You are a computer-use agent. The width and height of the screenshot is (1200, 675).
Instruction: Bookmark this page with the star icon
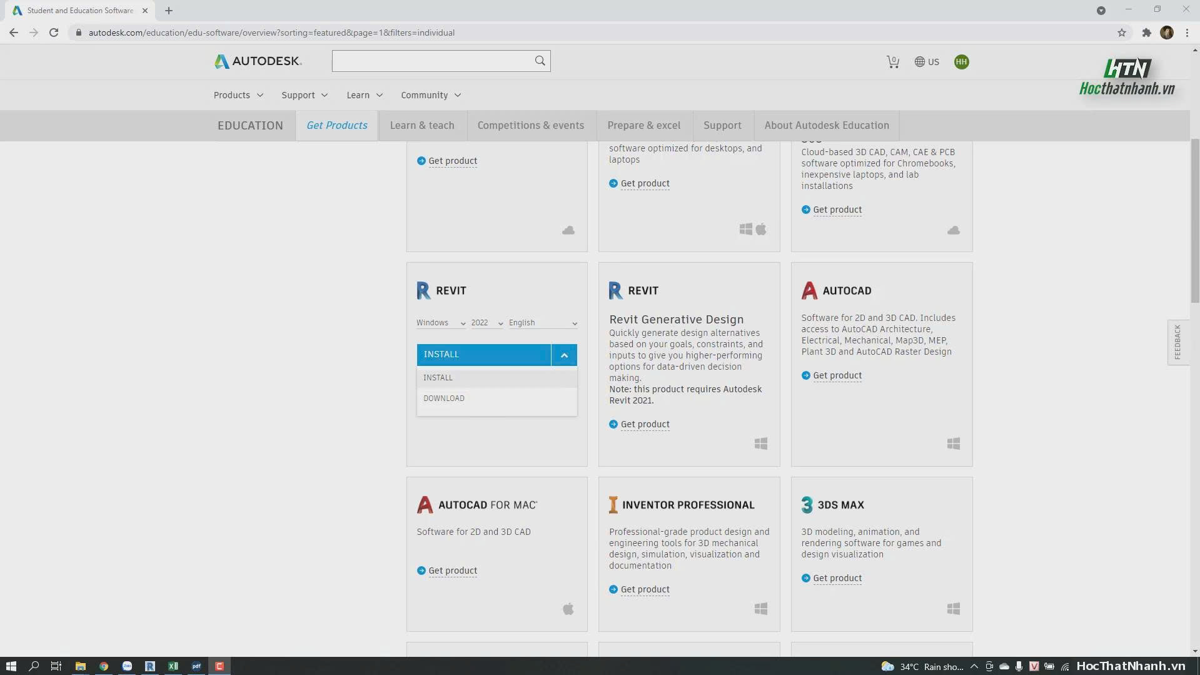tap(1121, 33)
